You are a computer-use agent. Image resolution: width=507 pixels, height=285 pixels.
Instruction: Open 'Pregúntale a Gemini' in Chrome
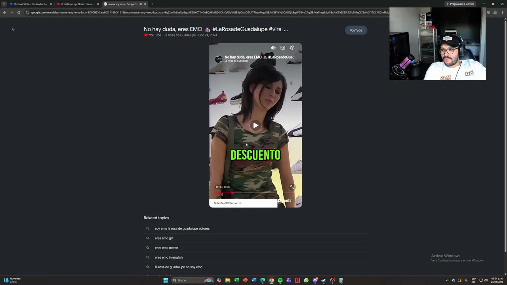pos(460,4)
